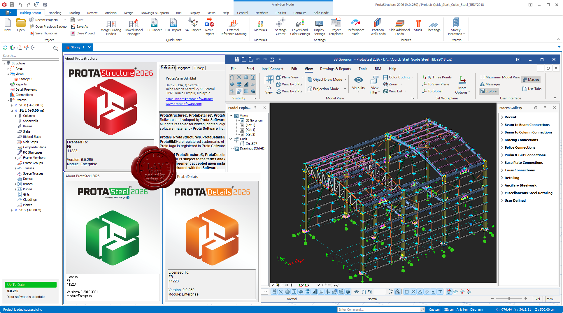Image resolution: width=563 pixels, height=313 pixels.
Task: Open the www.protasoftware.com link
Action: click(183, 104)
